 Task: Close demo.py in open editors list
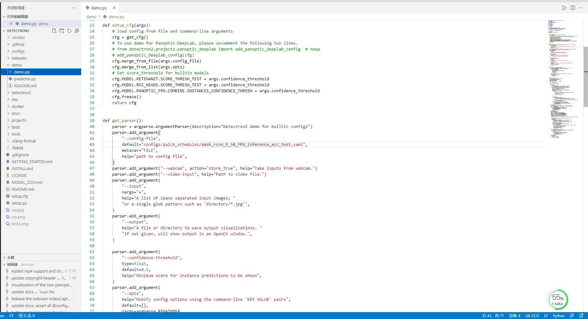[11, 24]
